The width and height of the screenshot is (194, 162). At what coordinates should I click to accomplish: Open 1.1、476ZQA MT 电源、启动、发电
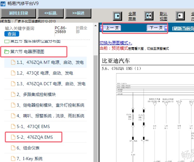(x=50, y=62)
